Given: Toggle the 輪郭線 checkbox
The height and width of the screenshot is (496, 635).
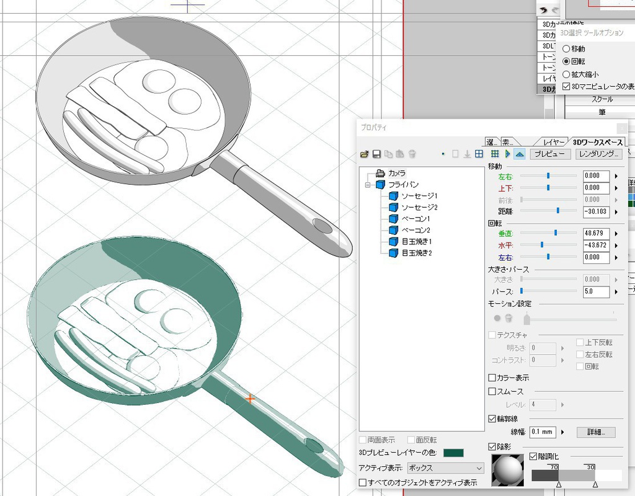Looking at the screenshot, I should (x=492, y=418).
